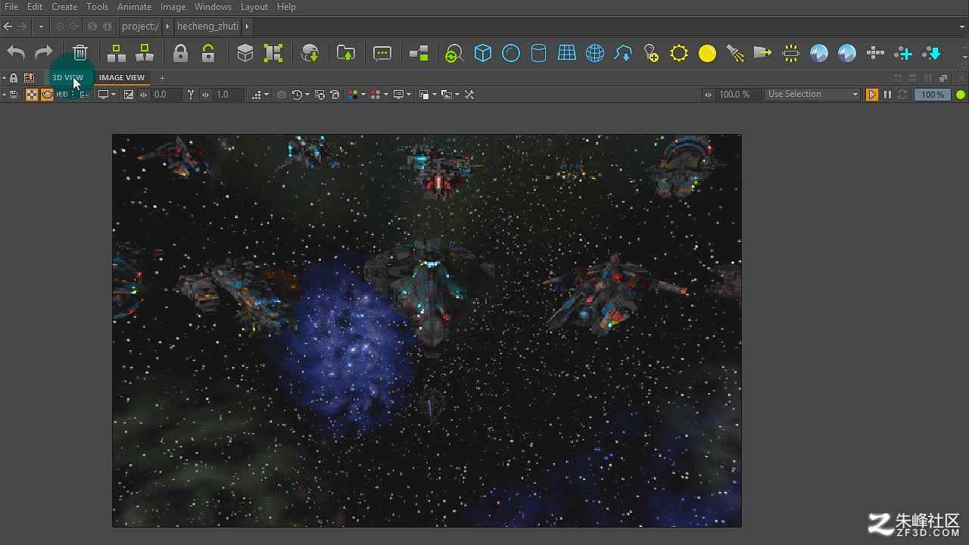969x545 pixels.
Task: Click the magnifier refresh search icon
Action: [x=454, y=53]
